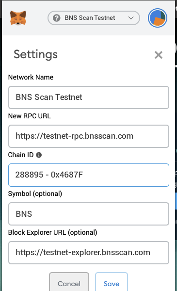This screenshot has width=177, height=291.
Task: Close the Settings panel with X
Action: [x=159, y=55]
